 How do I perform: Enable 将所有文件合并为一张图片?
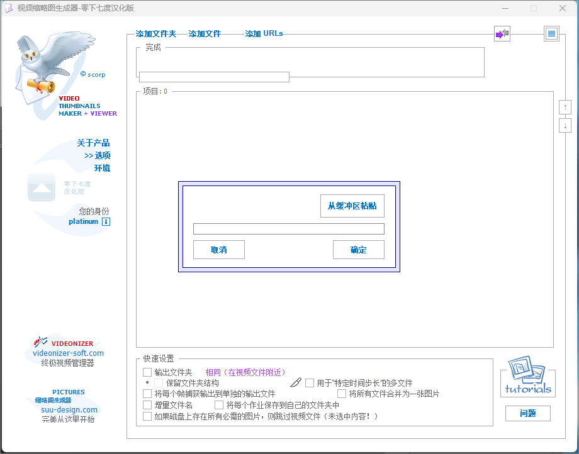point(342,393)
